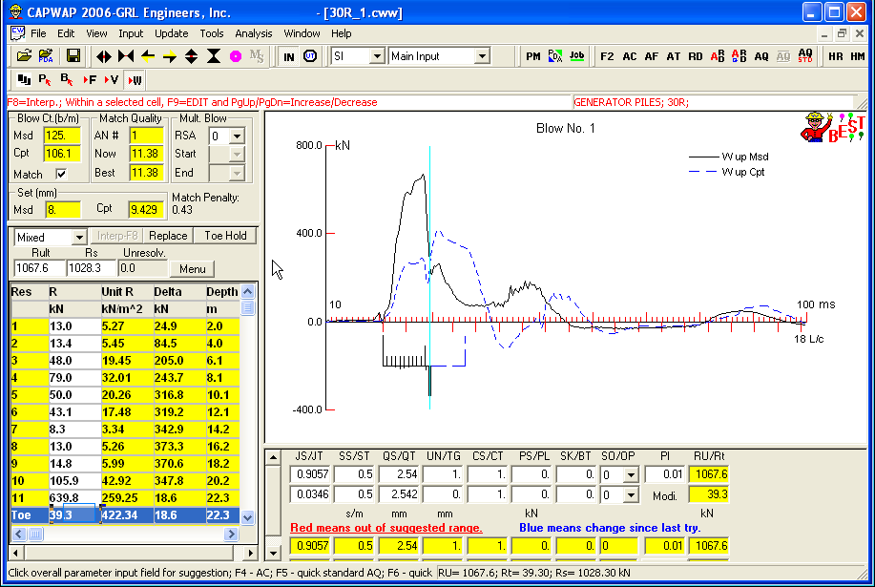Viewport: 875px width, 587px height.
Task: Click the PM toolbar icon
Action: click(533, 56)
